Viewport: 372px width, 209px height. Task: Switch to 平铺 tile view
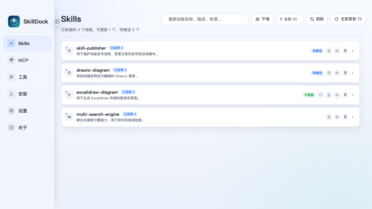coord(262,19)
